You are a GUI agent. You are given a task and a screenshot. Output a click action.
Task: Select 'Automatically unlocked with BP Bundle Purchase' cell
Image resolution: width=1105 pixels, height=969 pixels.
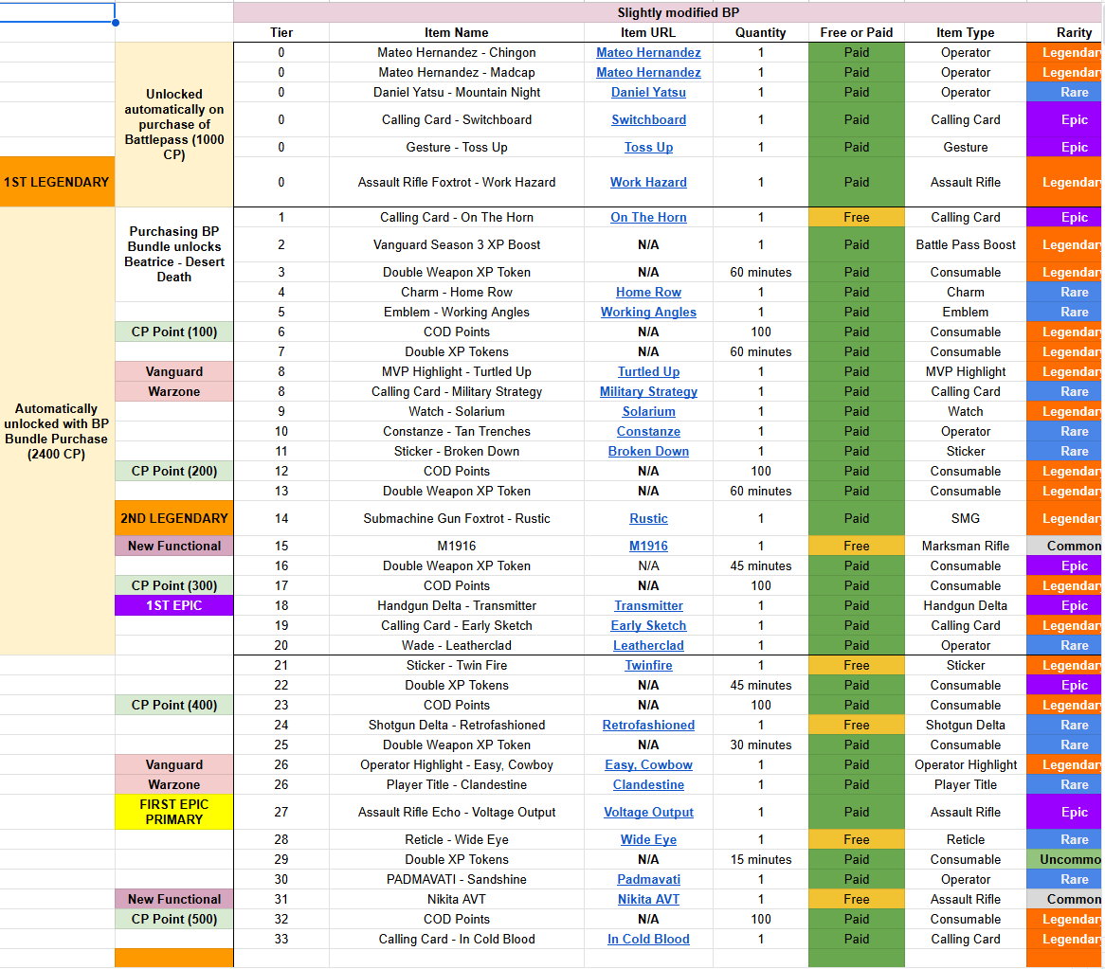click(x=57, y=431)
